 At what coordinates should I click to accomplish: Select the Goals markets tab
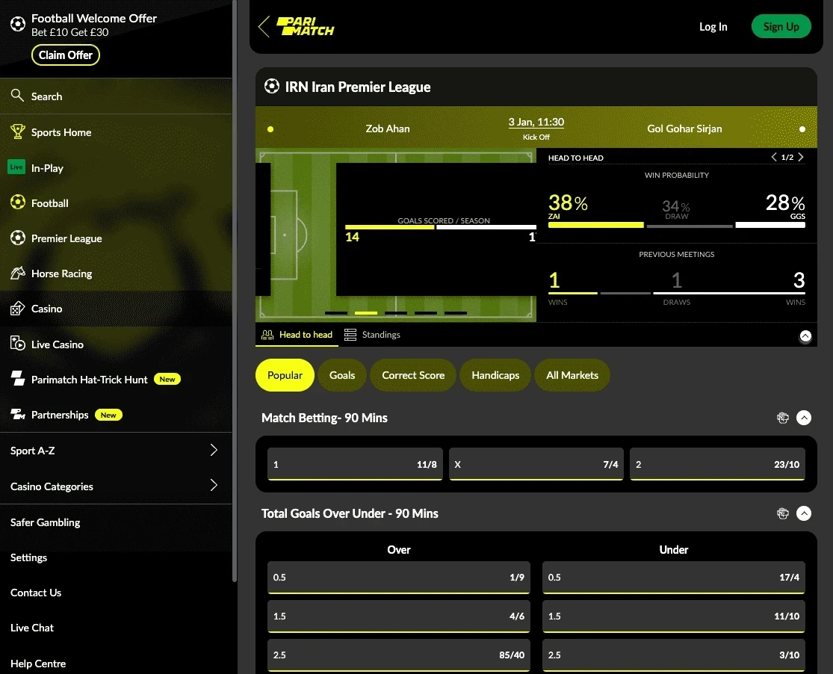click(x=342, y=375)
